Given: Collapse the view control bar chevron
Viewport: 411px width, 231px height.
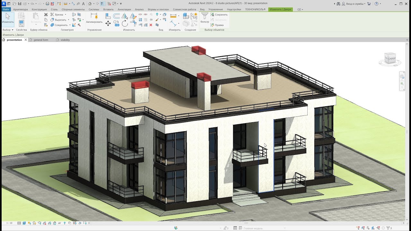Looking at the screenshot, I should (89, 223).
